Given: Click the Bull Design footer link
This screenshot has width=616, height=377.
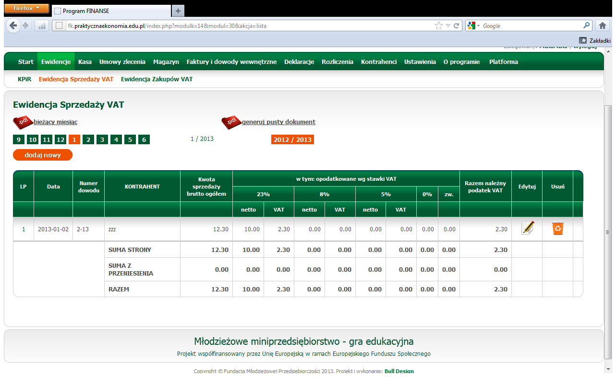Looking at the screenshot, I should coord(399,371).
